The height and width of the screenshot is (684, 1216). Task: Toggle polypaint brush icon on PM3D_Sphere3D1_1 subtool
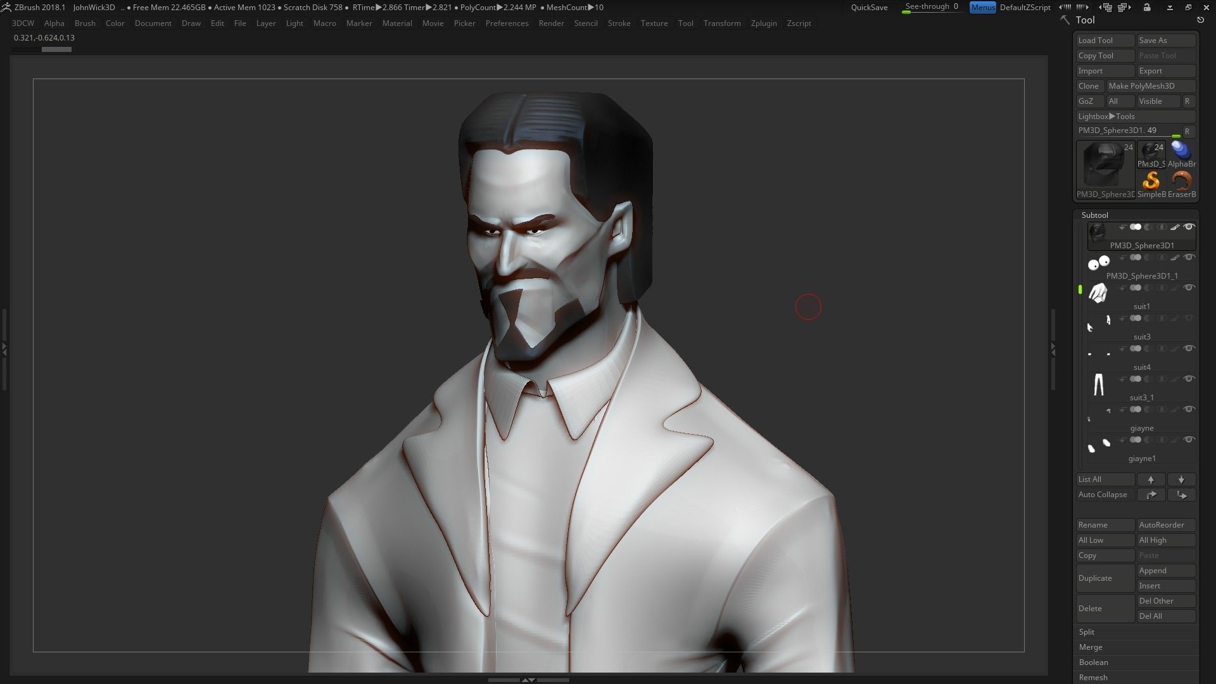click(1175, 257)
